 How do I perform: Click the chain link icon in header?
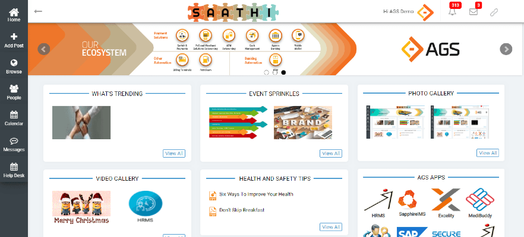point(494,12)
